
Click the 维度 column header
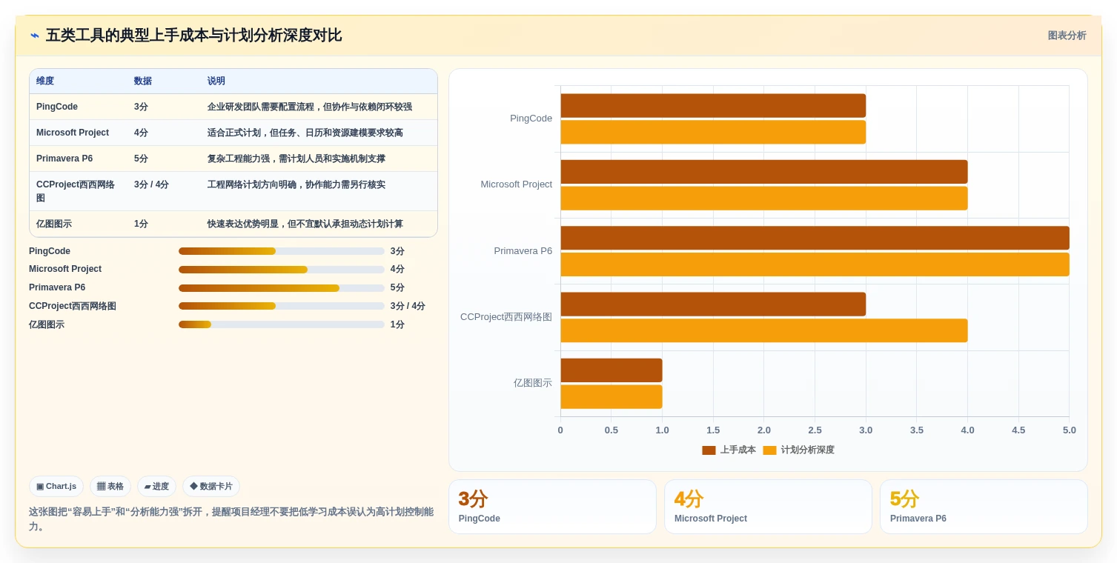point(45,81)
